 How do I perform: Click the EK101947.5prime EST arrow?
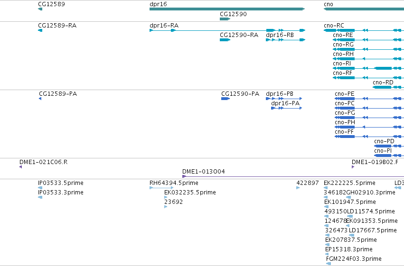click(326, 207)
